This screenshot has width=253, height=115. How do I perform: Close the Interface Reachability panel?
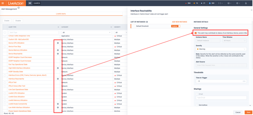(251, 10)
